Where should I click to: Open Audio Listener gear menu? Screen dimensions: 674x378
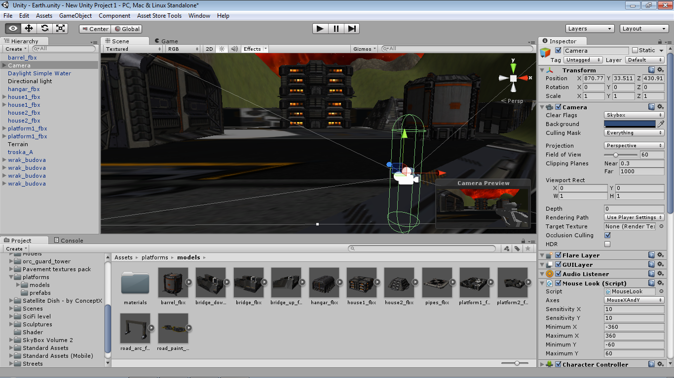point(660,274)
